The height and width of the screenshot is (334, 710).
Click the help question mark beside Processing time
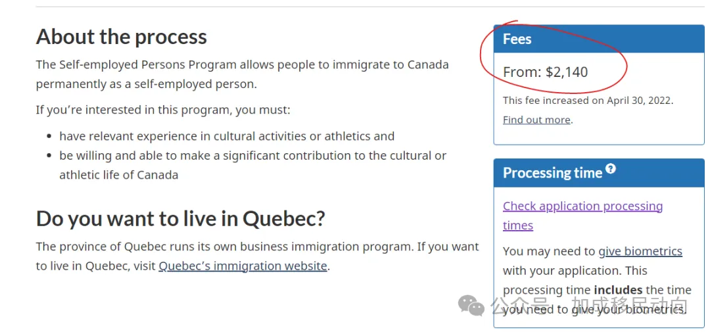point(611,169)
